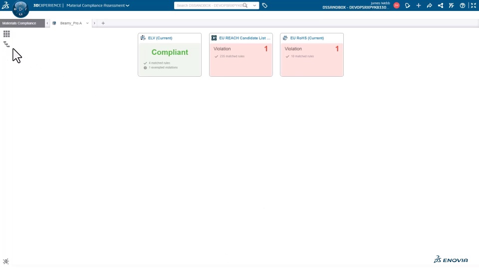This screenshot has height=269, width=479.
Task: Click the 3DEXPERIENCE brand label
Action: tap(47, 5)
